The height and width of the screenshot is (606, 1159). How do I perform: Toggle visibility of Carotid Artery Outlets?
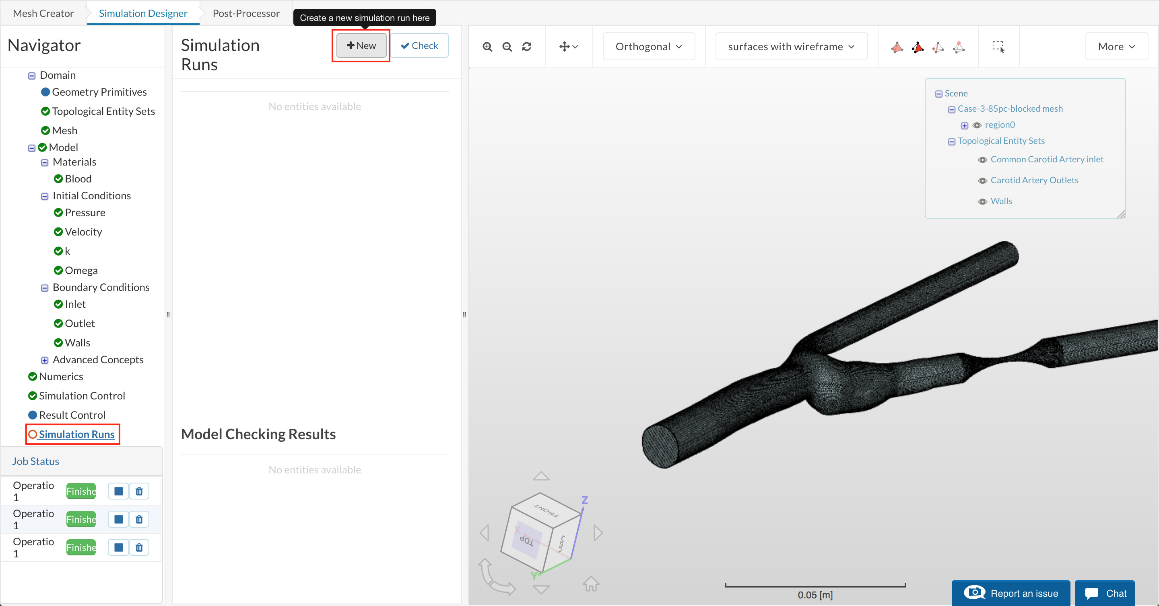983,180
